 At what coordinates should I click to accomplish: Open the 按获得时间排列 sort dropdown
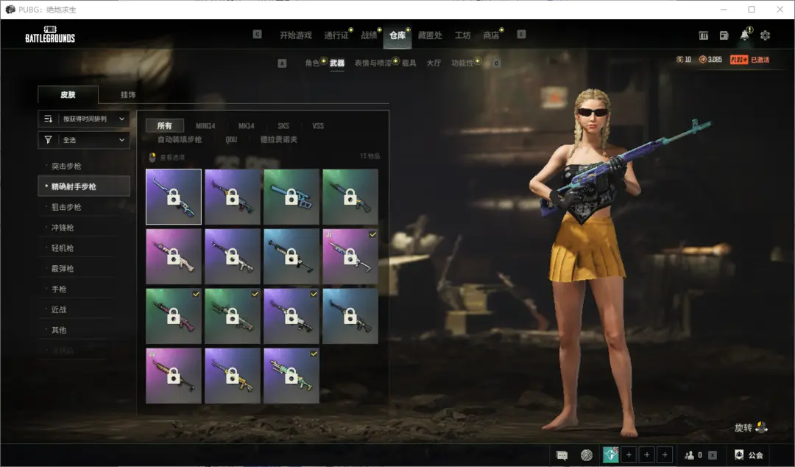click(83, 119)
